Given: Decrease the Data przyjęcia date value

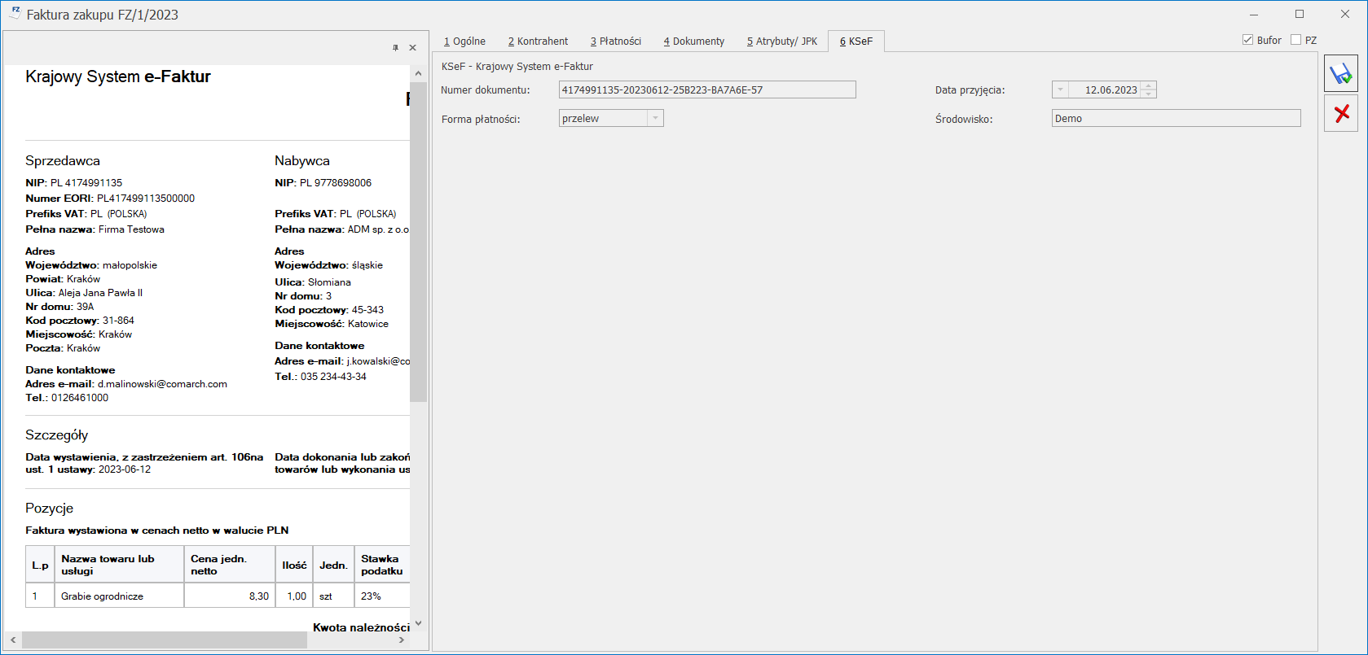Looking at the screenshot, I should [1148, 94].
